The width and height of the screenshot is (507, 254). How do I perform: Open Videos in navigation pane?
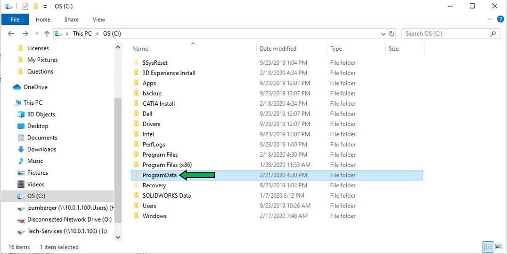(35, 185)
